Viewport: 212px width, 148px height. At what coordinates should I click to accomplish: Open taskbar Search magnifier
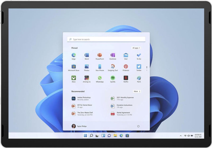coord(91,136)
